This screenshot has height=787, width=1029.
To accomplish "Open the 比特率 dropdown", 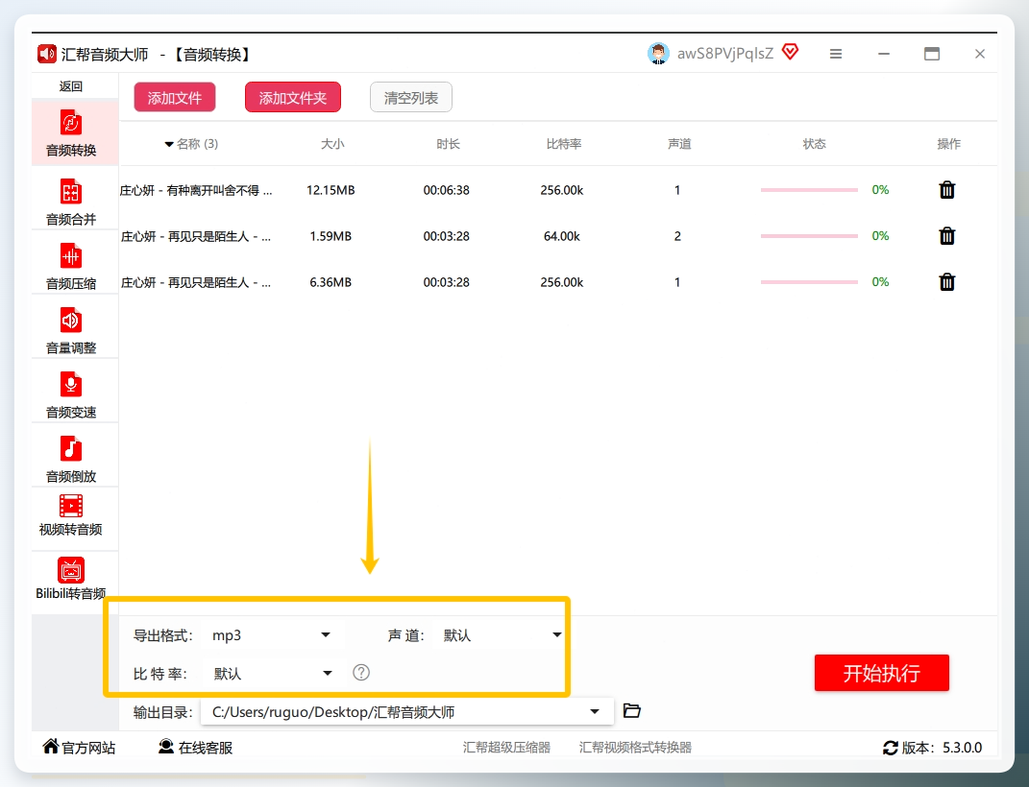I will pyautogui.click(x=272, y=673).
